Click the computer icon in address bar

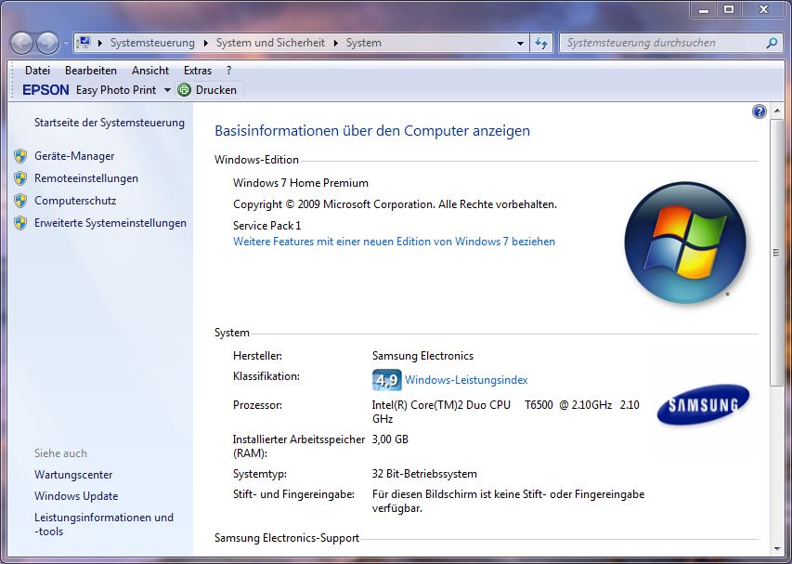coord(84,43)
